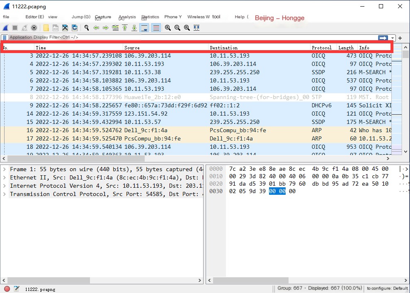Jump to first packet icon
Screen dimensions: 410x293
[125, 28]
